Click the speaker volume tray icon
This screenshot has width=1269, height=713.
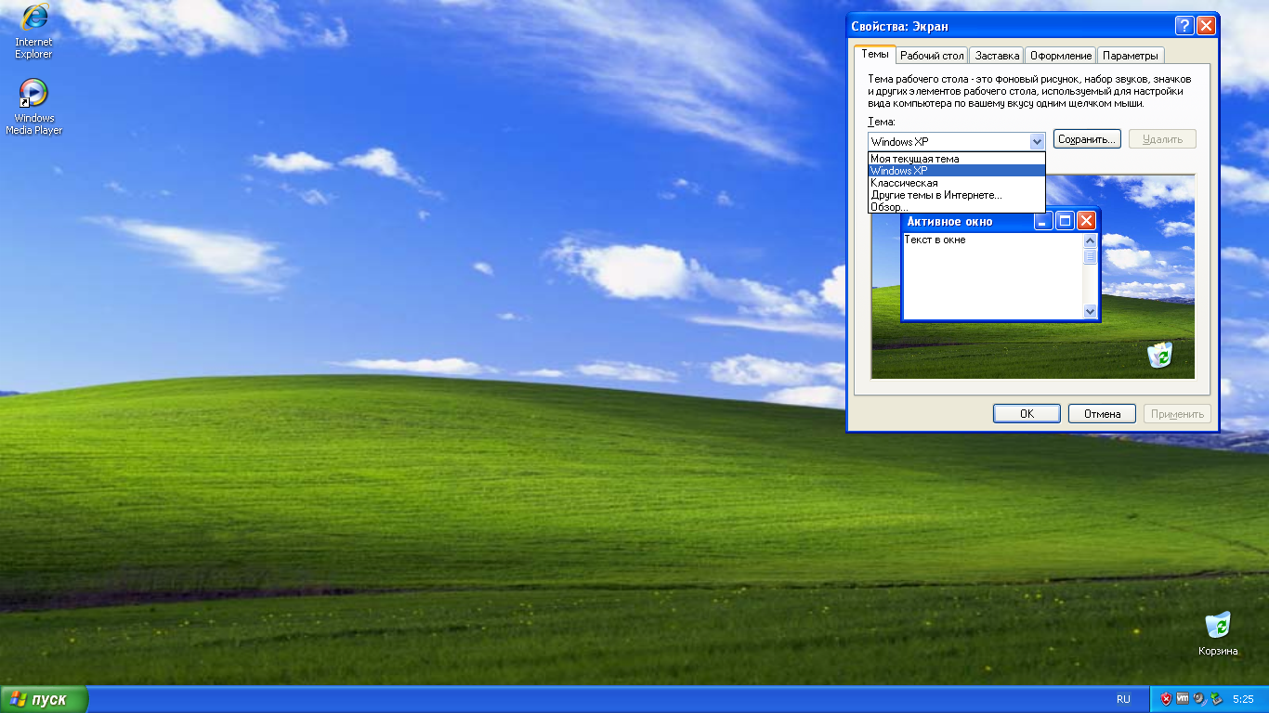coord(1199,699)
